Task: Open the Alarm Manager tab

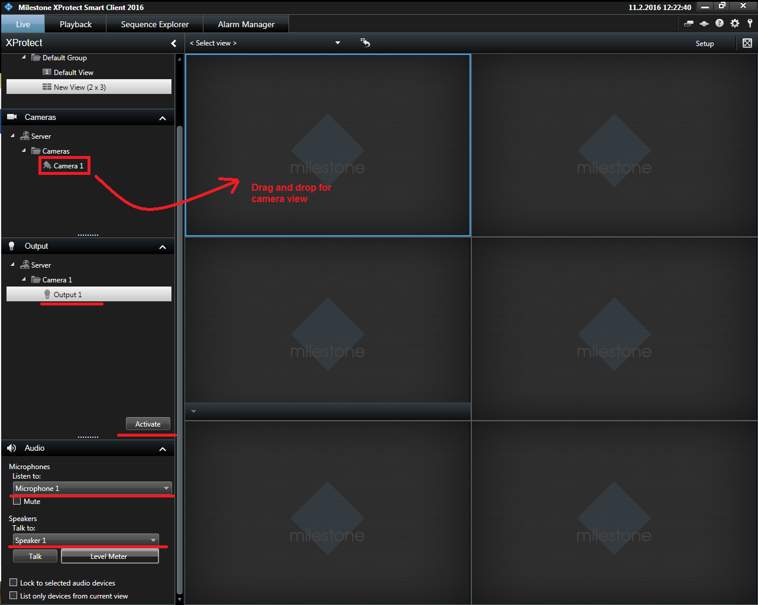Action: coord(246,24)
